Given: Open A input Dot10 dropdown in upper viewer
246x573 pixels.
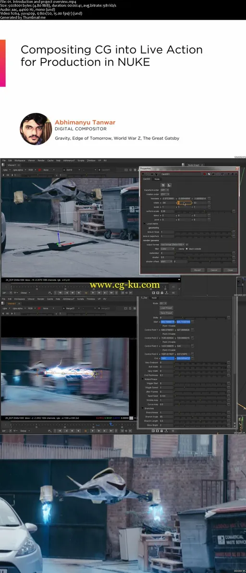Looking at the screenshot, I should pyautogui.click(x=72, y=170).
